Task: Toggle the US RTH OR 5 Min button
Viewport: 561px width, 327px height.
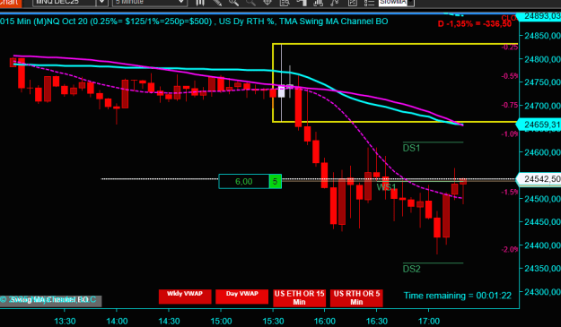Action: point(356,297)
